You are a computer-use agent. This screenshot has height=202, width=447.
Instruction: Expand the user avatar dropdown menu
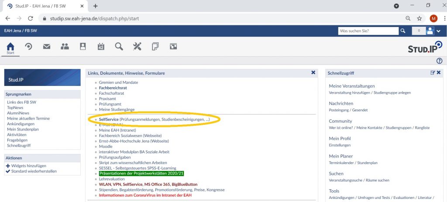pos(438,31)
